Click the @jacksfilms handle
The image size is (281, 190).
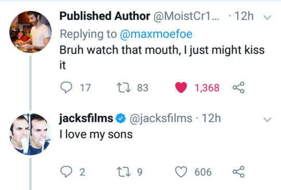pyautogui.click(x=161, y=119)
